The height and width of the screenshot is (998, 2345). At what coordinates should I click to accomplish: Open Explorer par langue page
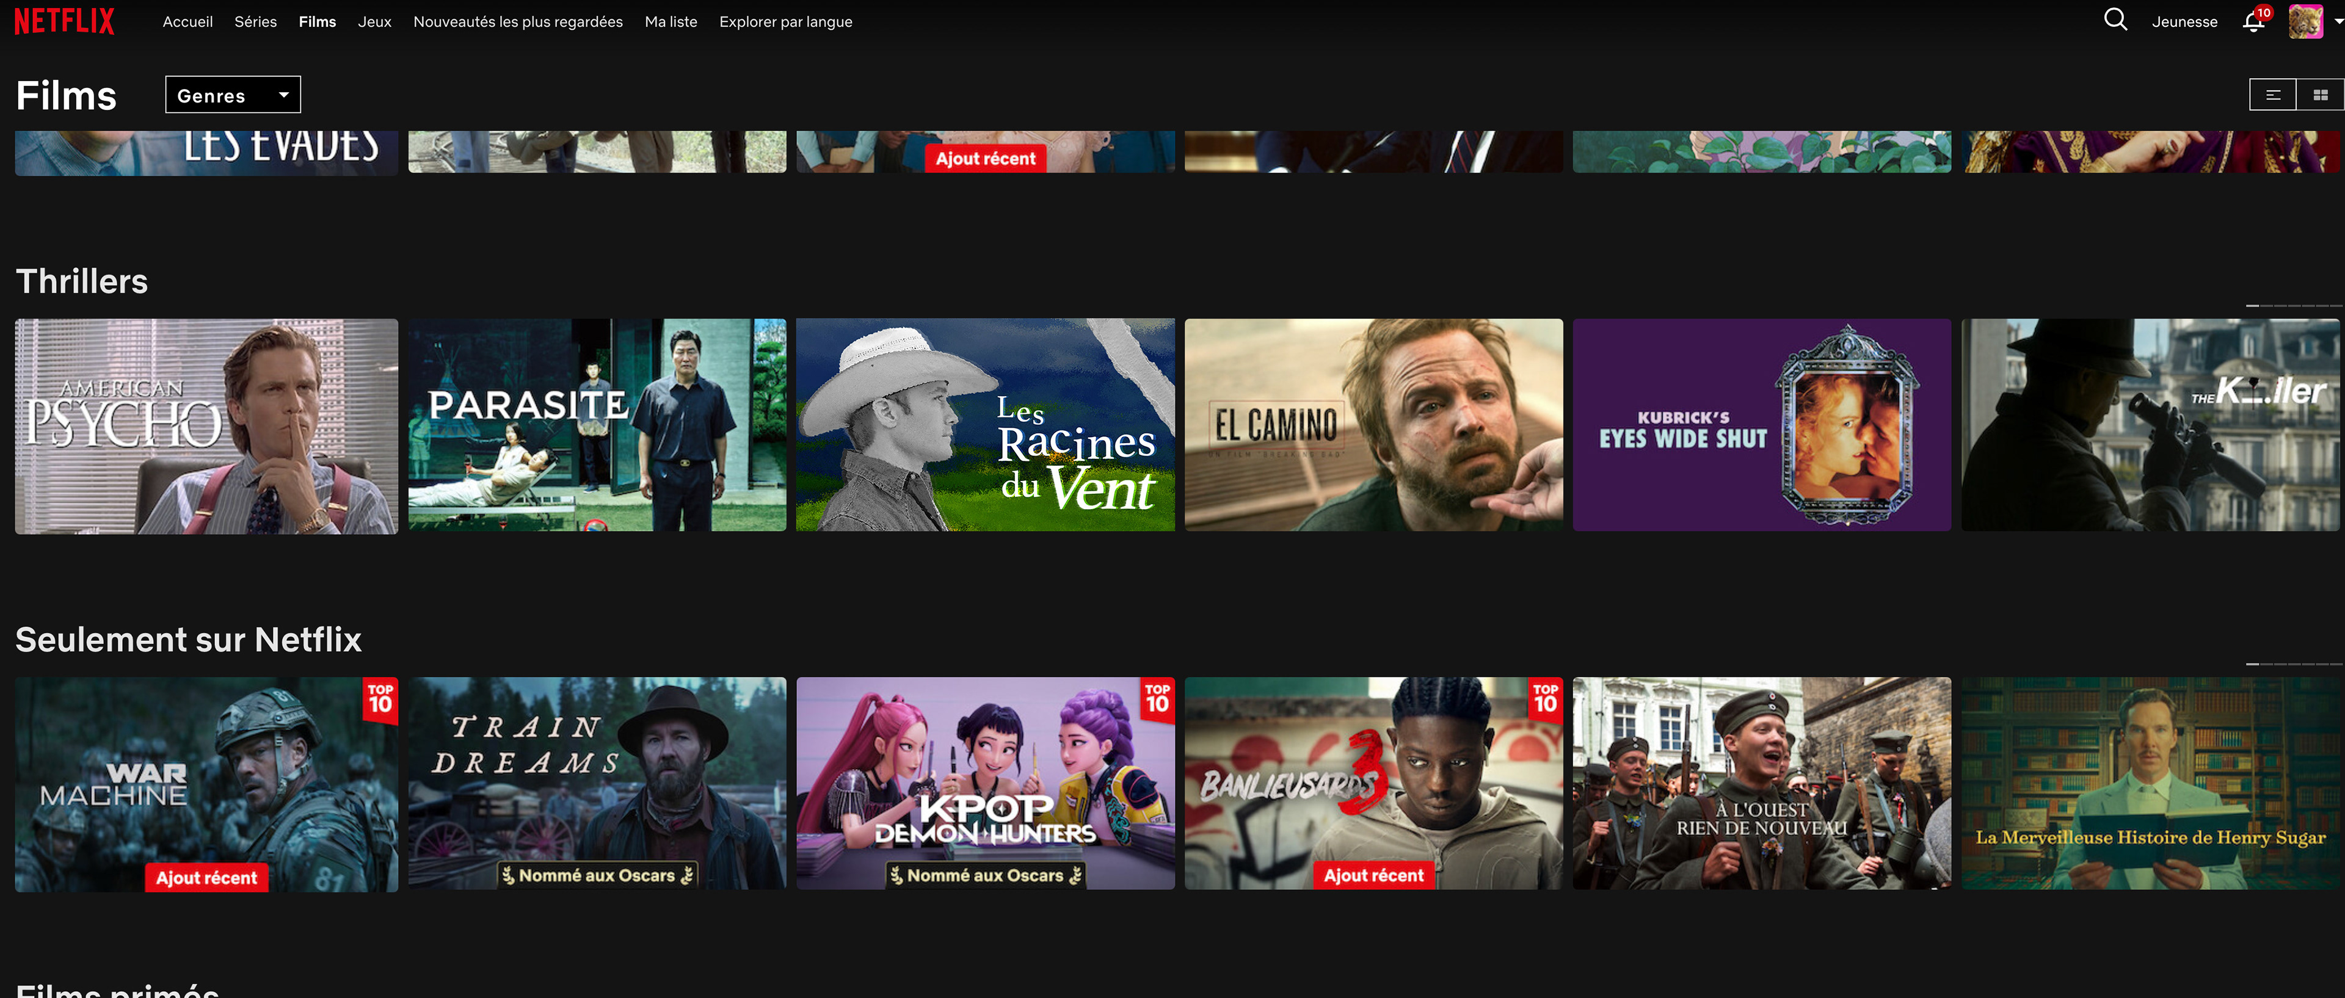tap(785, 22)
